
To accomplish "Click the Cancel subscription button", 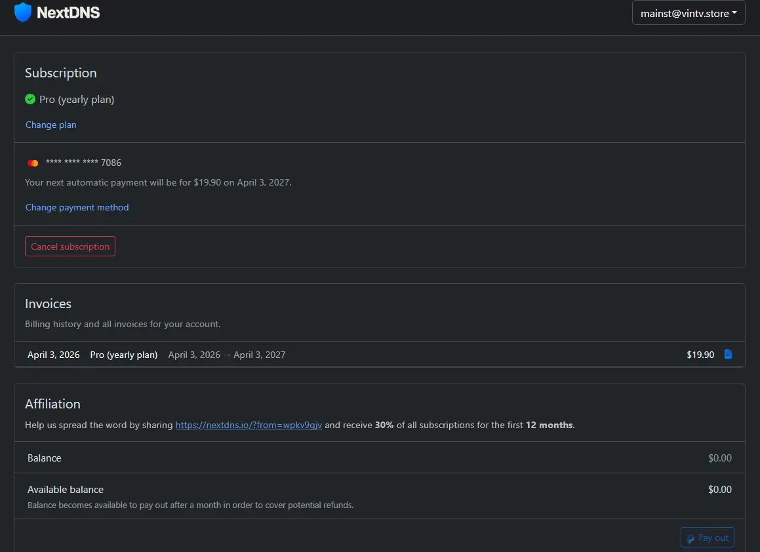I will [70, 246].
